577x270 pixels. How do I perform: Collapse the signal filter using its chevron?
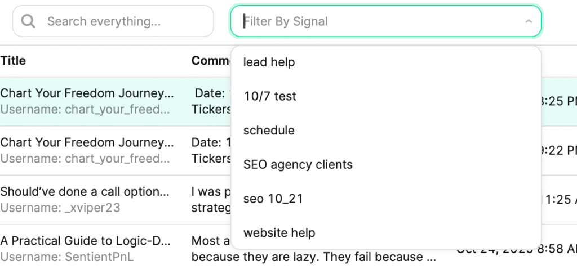point(528,21)
